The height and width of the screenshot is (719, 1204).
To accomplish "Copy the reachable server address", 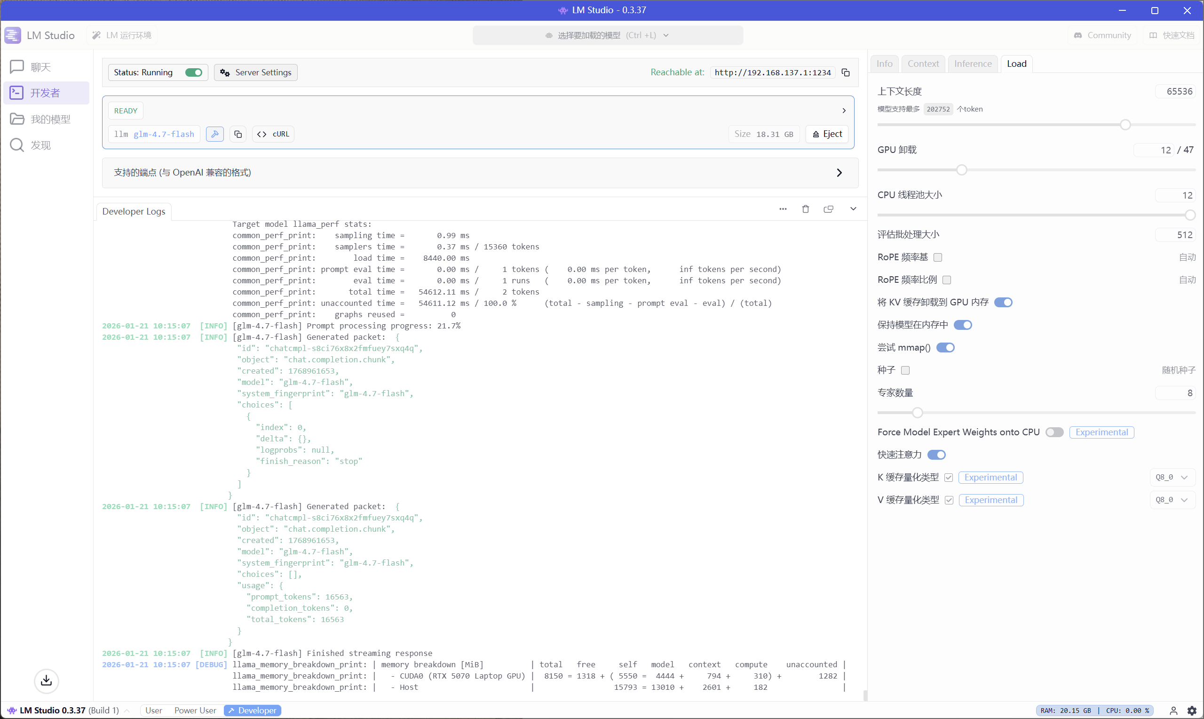I will coord(846,72).
